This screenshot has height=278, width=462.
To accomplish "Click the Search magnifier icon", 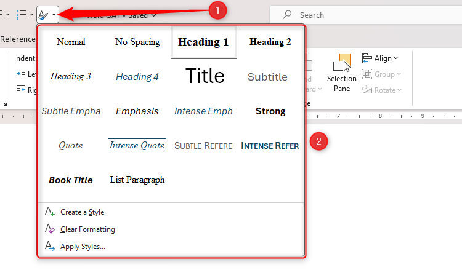I will 287,15.
